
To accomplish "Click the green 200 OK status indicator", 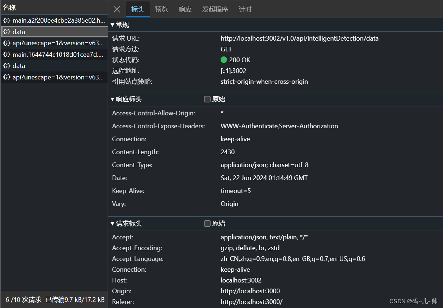I will 224,60.
